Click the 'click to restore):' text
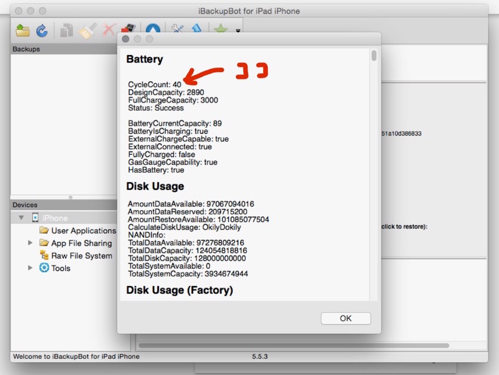 pyautogui.click(x=404, y=226)
